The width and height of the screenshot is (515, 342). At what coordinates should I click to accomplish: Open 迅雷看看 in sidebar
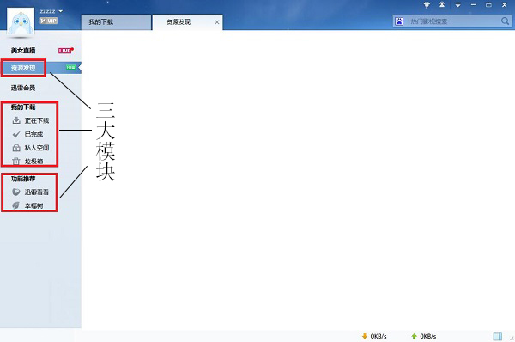(37, 192)
